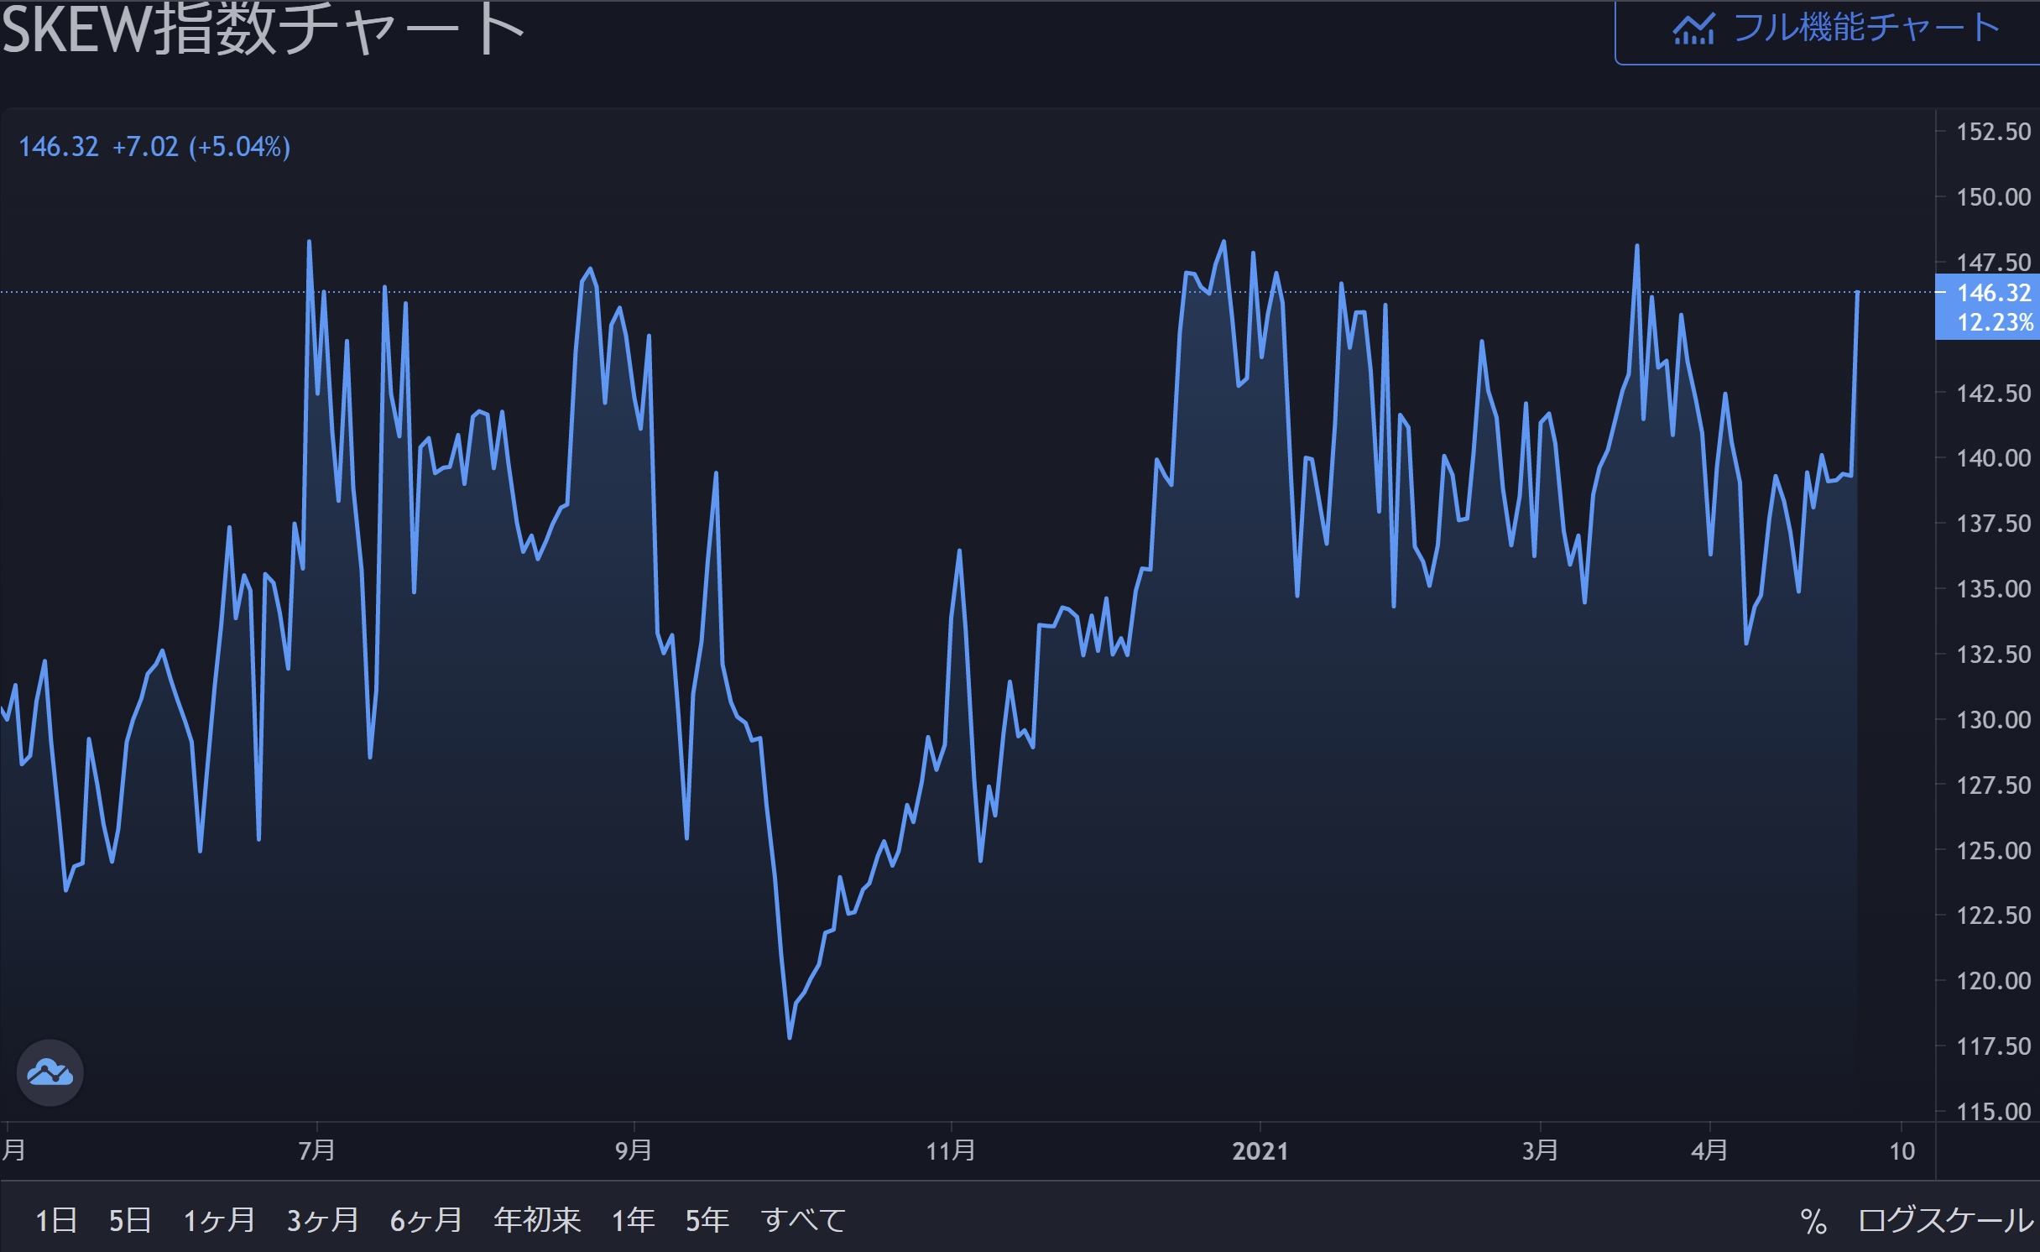The image size is (2040, 1252).
Task: Switch to the 3ヶ月 range
Action: (x=322, y=1220)
